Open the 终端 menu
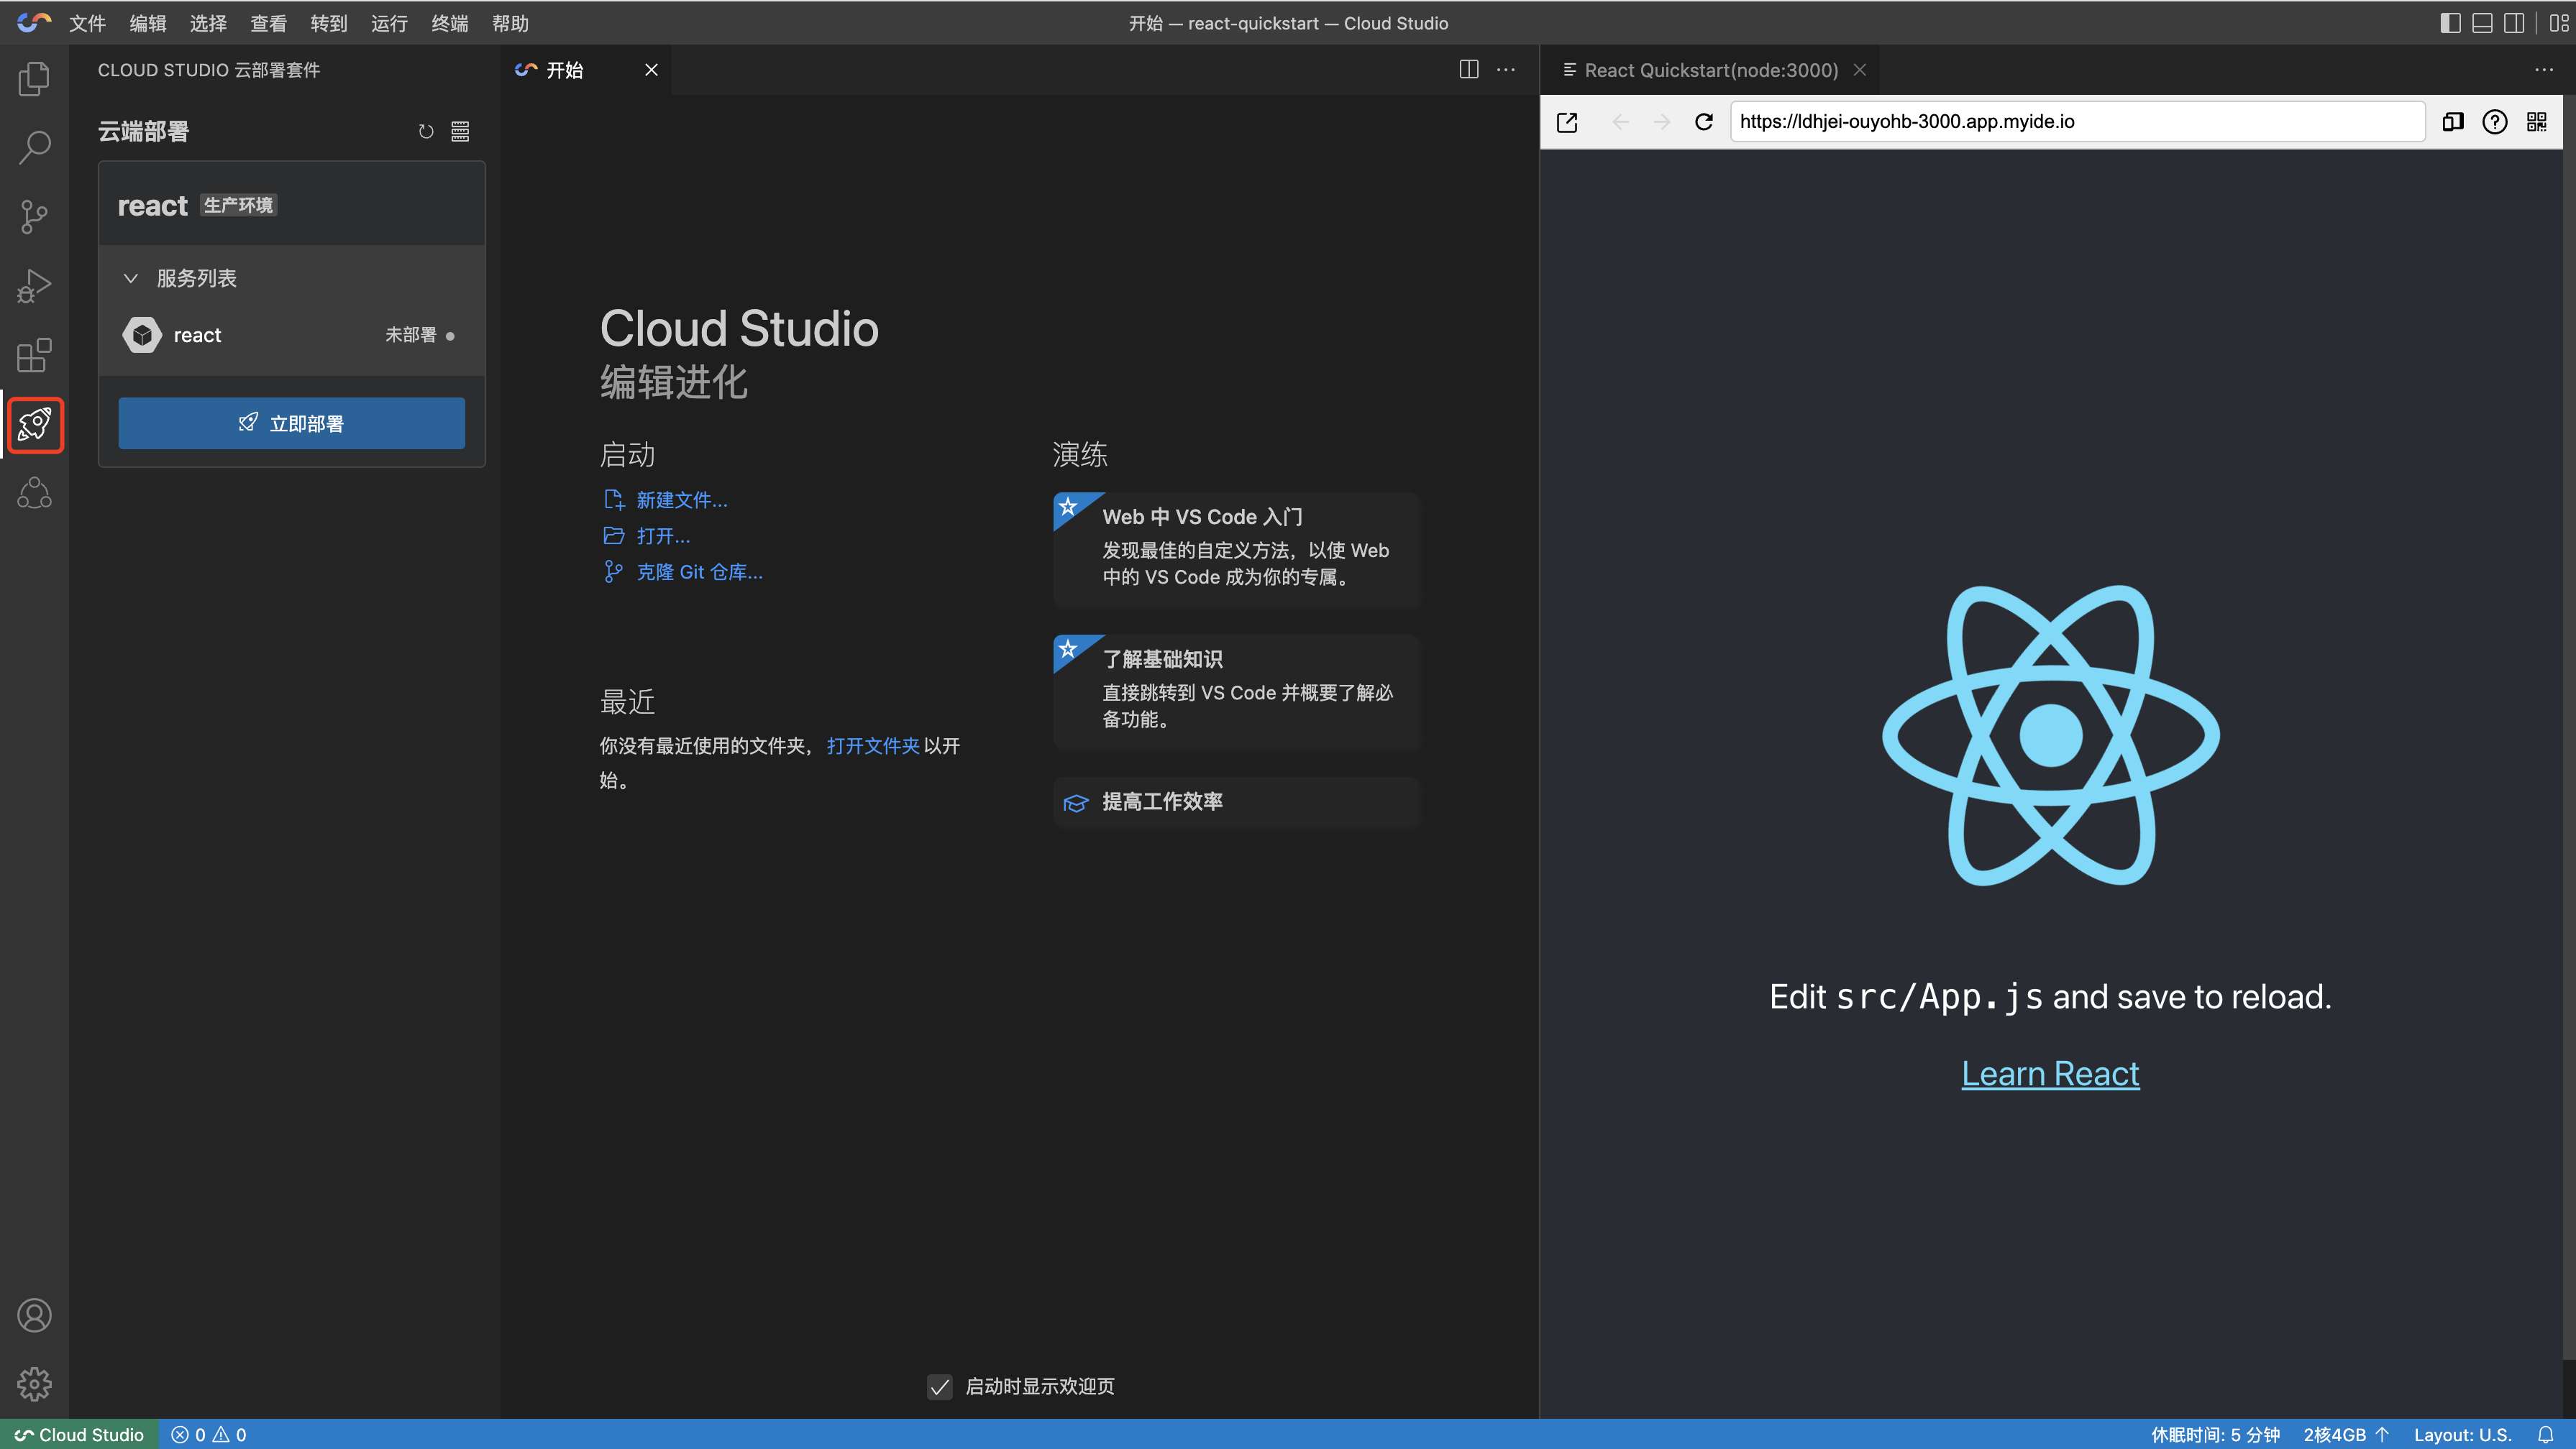This screenshot has width=2576, height=1449. tap(450, 23)
